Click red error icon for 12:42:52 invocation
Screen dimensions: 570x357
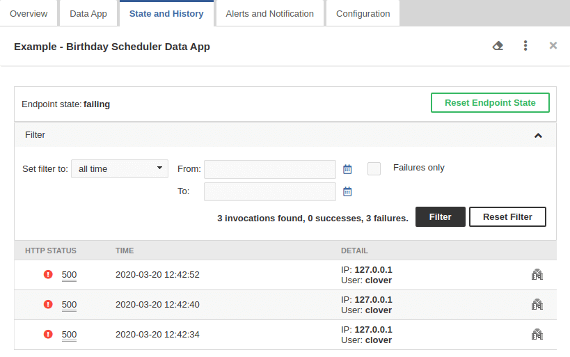click(48, 275)
